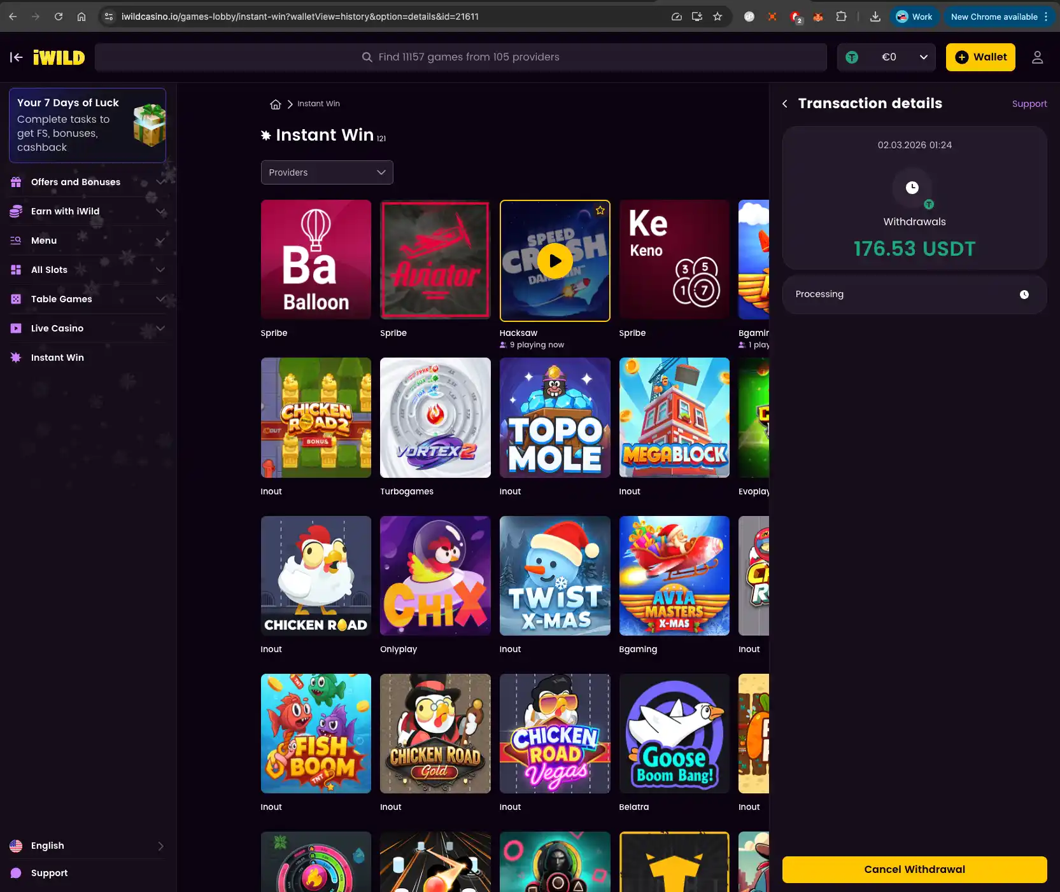Play Speed Crash via play button
The image size is (1060, 892).
555,261
